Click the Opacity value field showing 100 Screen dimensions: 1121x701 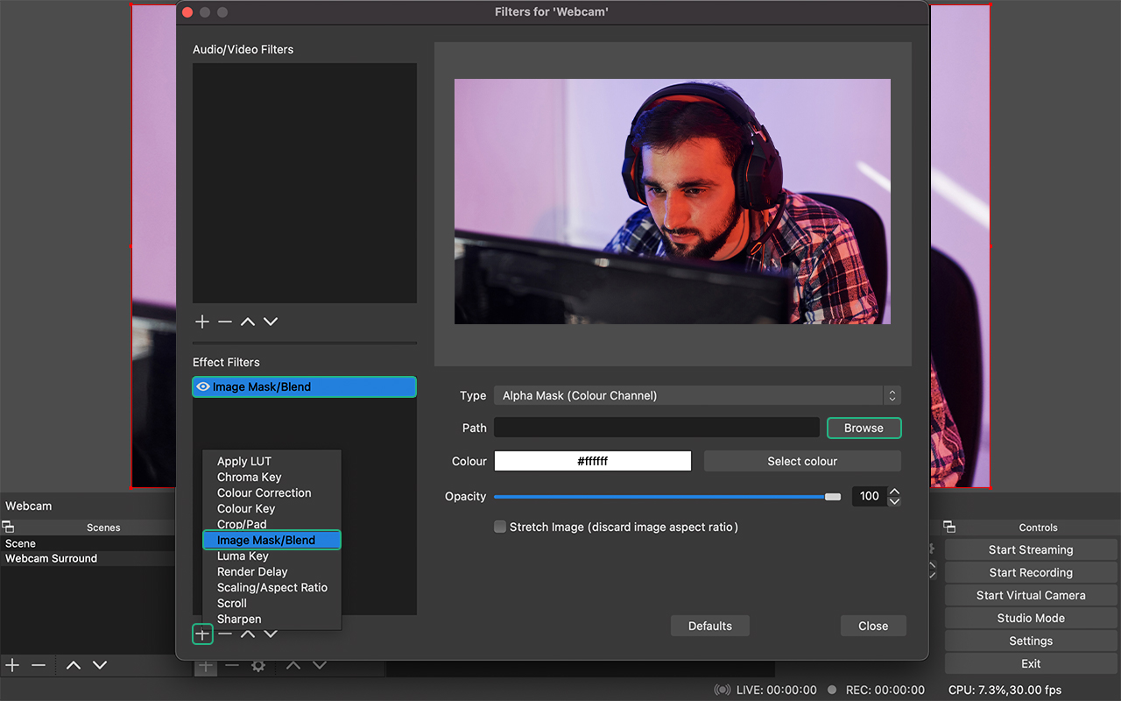(870, 496)
